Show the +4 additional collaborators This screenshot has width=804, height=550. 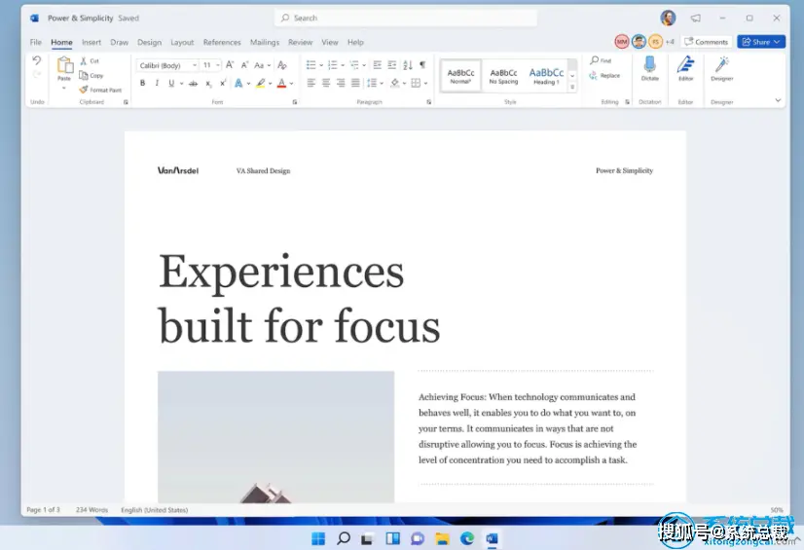(670, 42)
